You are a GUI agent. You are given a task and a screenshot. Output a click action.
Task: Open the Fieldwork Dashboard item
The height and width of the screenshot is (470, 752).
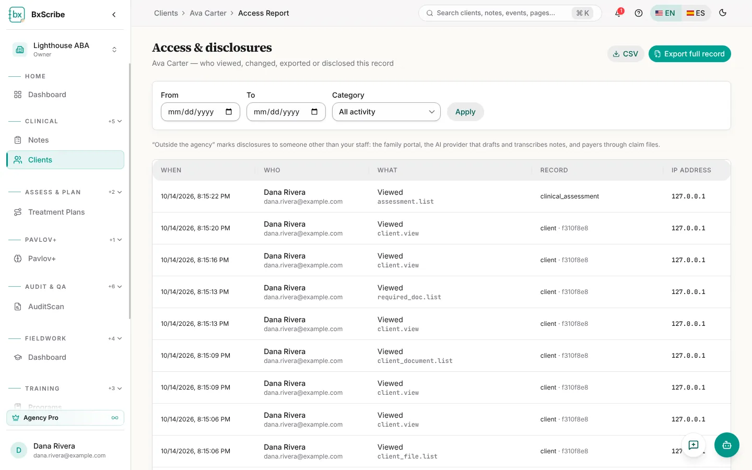[x=65, y=357]
